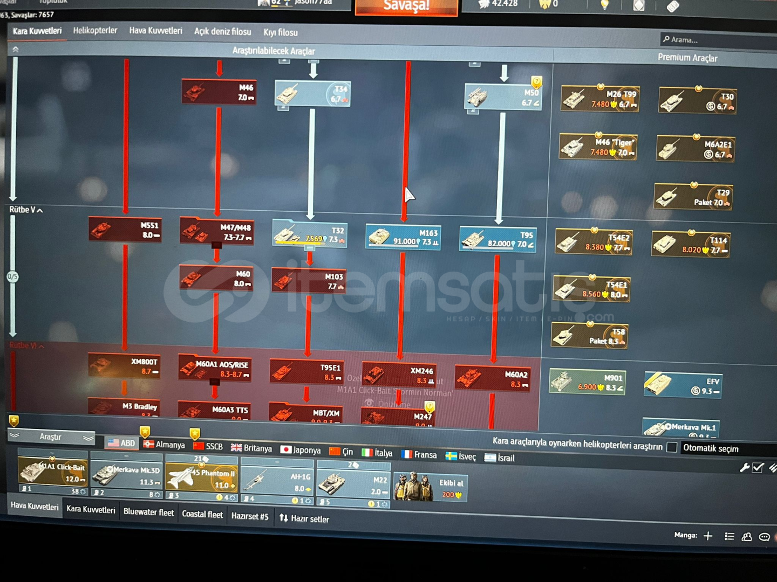Switch nation to Japonya

click(x=301, y=450)
